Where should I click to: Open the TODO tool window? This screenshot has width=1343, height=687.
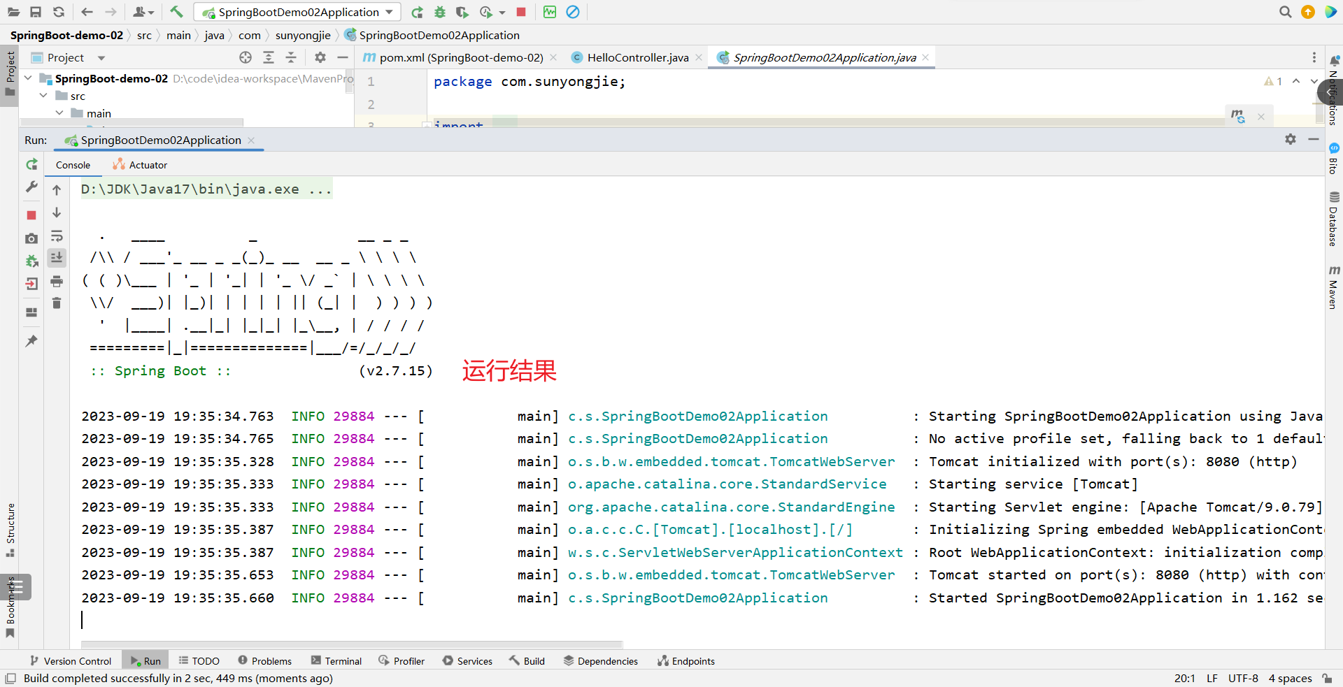click(199, 660)
